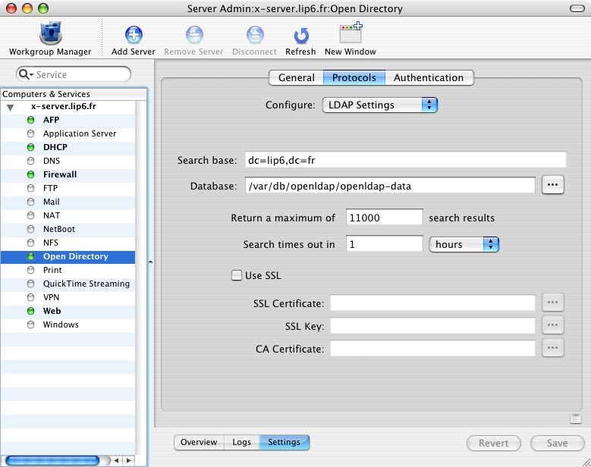Select the Firewall service in sidebar

pos(60,174)
